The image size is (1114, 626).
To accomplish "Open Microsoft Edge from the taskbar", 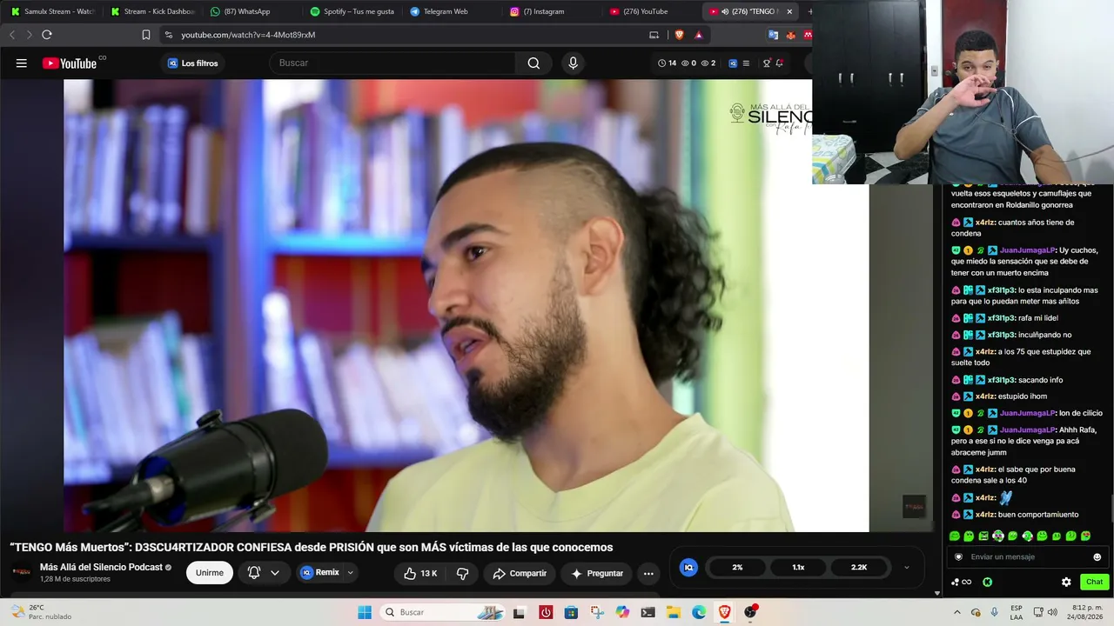I will pyautogui.click(x=699, y=612).
